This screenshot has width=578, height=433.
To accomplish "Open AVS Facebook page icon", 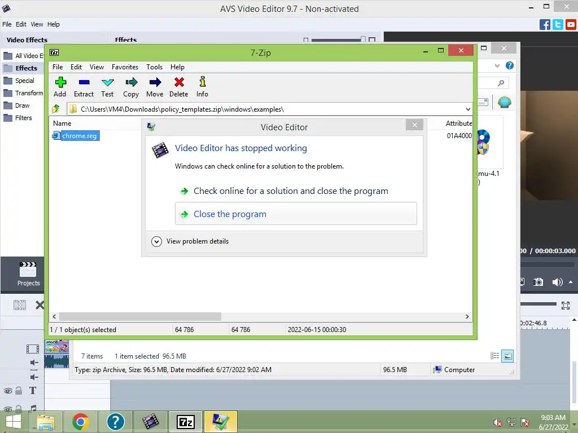I will [545, 25].
